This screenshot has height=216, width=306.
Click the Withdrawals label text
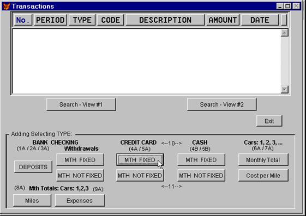[81, 149]
